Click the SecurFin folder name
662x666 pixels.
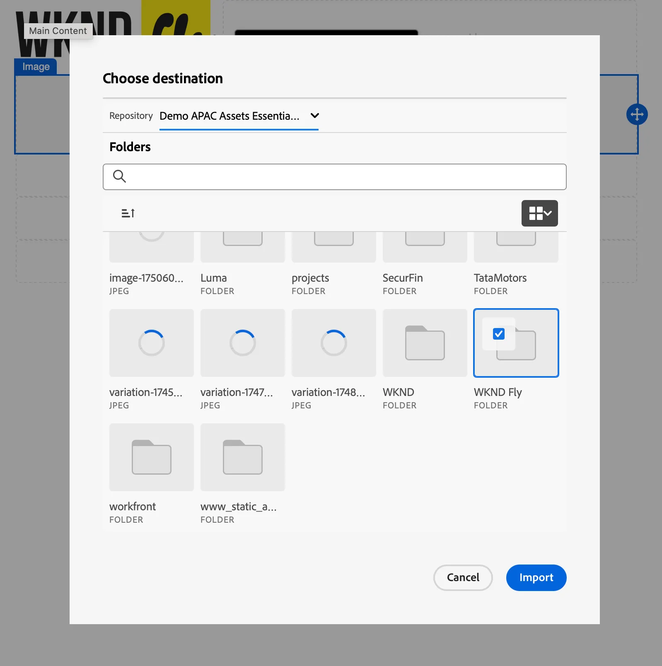coord(403,278)
